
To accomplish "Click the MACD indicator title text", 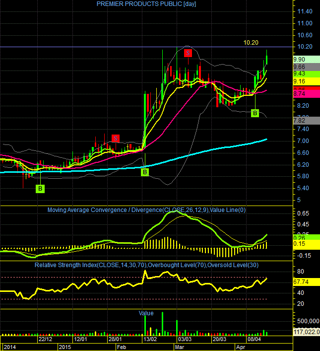I will tap(146, 210).
